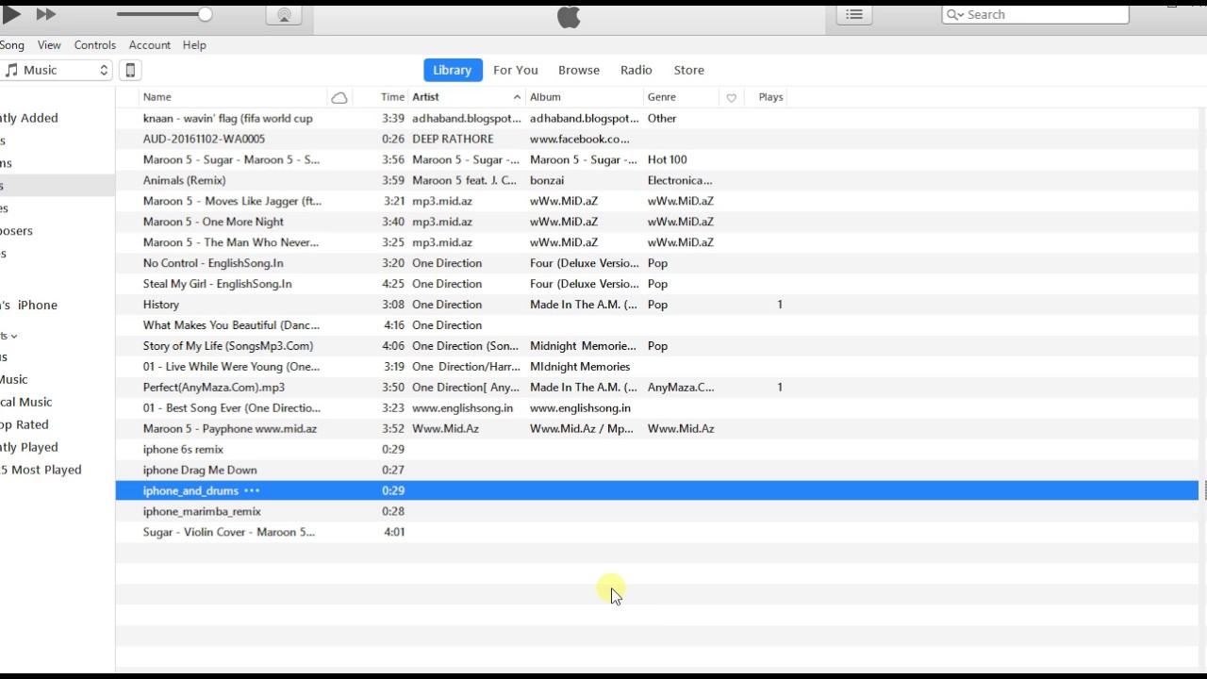Open the Up Next list icon

pos(854,14)
